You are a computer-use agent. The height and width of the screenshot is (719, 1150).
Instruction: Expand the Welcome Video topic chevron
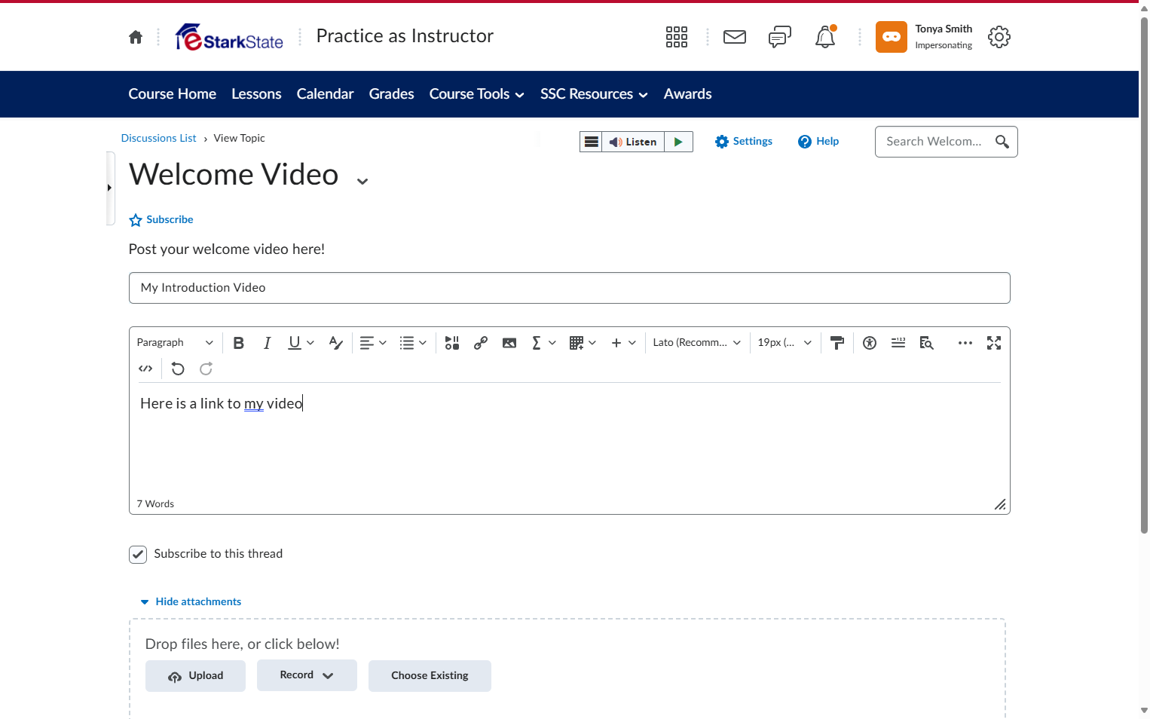pos(362,181)
